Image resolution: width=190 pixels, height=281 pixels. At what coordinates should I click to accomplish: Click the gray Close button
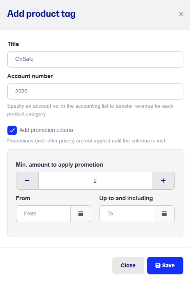[x=128, y=265]
